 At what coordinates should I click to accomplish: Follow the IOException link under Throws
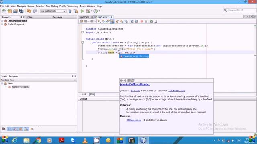[134, 120]
